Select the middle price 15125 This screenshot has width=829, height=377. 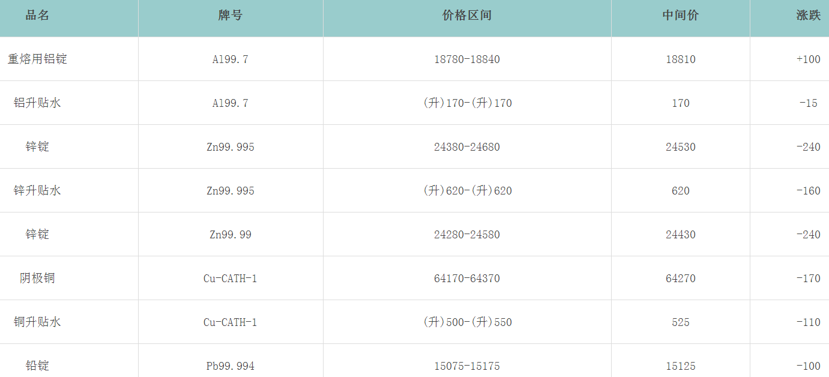tap(681, 366)
